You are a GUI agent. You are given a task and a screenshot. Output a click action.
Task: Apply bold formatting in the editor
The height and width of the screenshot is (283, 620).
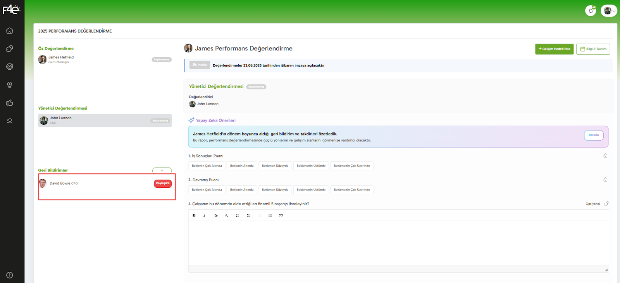[x=194, y=215]
